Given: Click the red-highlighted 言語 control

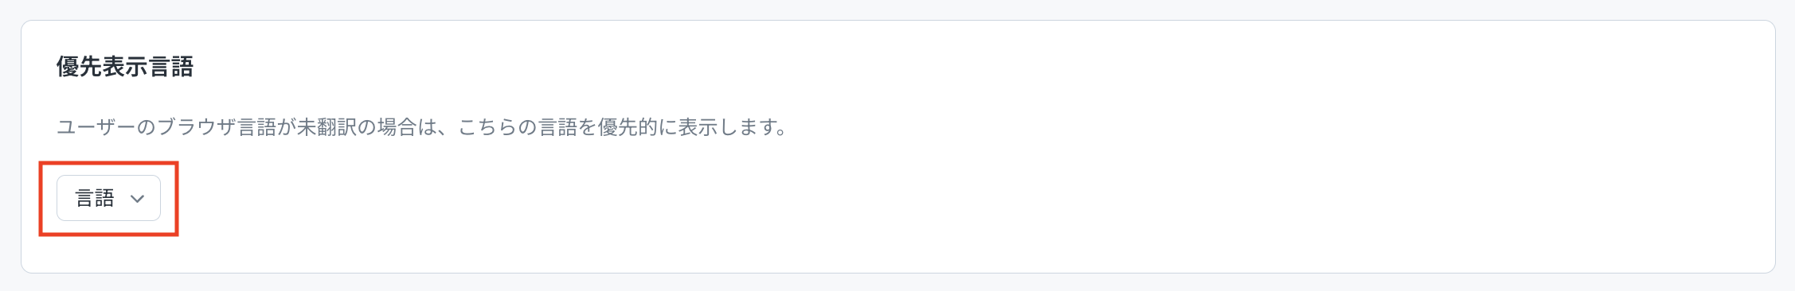Looking at the screenshot, I should pos(108,198).
